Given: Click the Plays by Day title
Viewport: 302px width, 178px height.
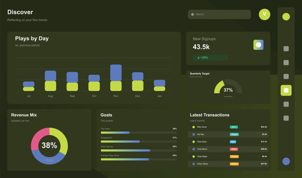Looking at the screenshot, I should pyautogui.click(x=32, y=39).
